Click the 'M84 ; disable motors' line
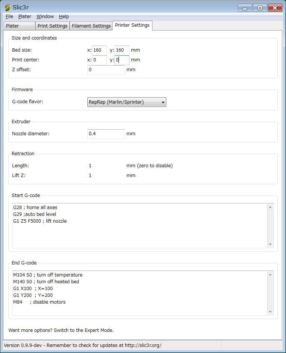 click(x=40, y=302)
